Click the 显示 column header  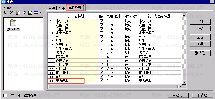tap(102, 16)
